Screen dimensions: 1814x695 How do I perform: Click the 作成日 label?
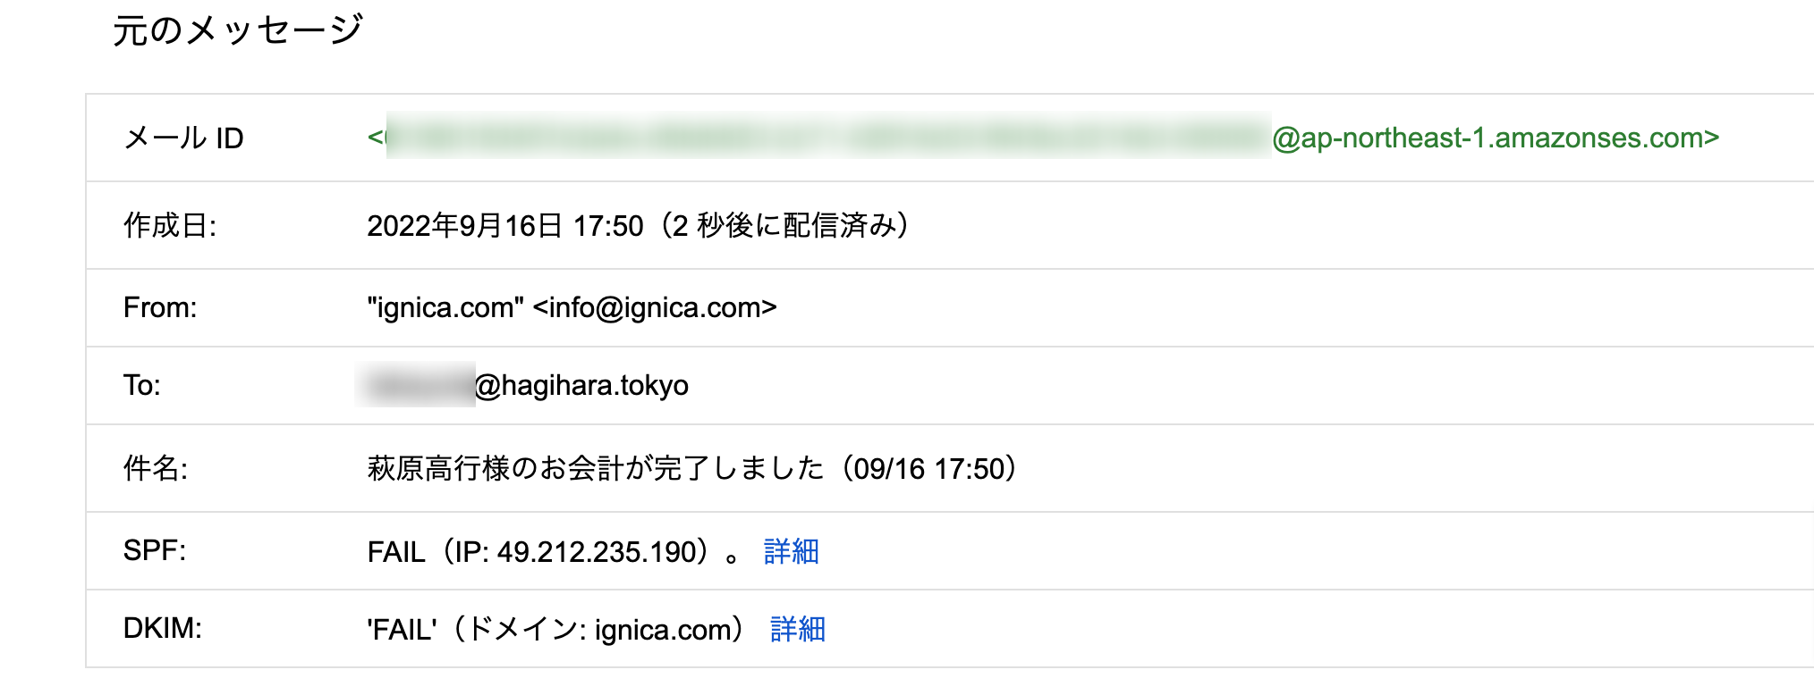(x=170, y=225)
